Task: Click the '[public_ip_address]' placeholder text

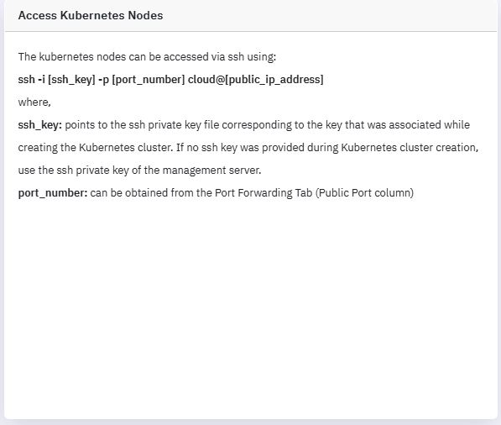Action: [x=274, y=79]
